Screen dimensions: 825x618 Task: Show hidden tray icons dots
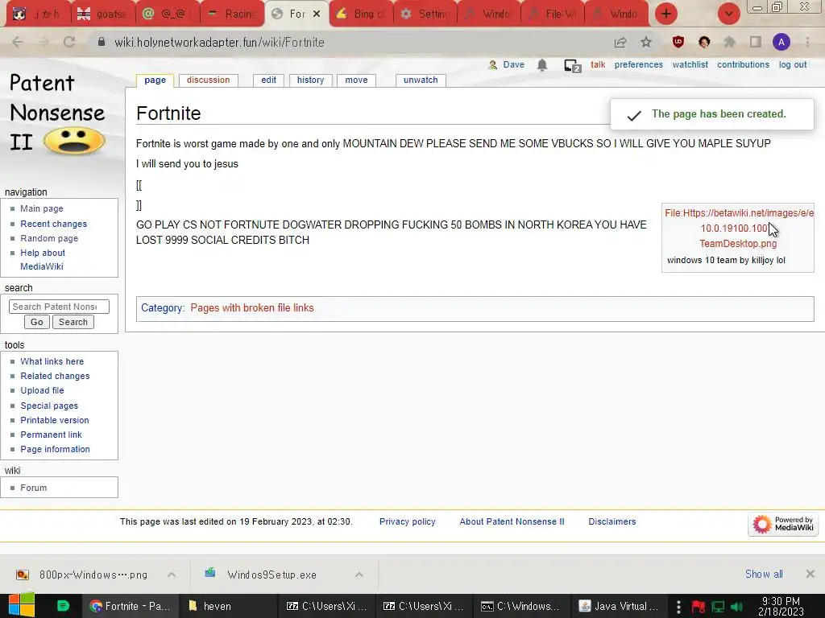coord(678,607)
